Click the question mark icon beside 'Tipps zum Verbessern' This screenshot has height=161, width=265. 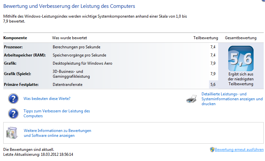click(x=13, y=114)
